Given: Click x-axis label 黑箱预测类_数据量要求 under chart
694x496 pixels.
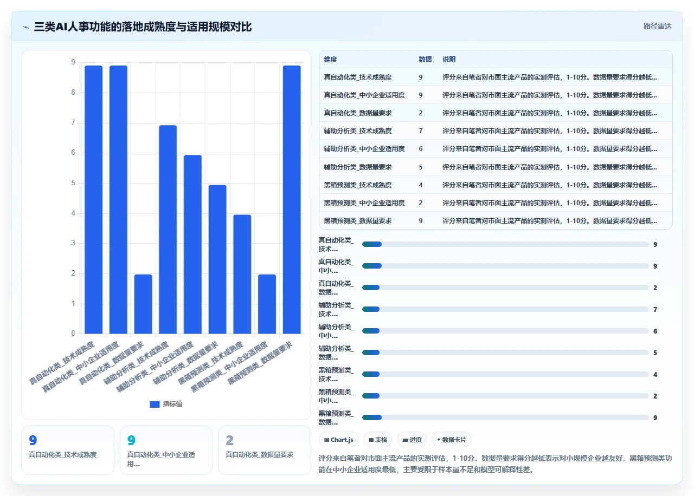Looking at the screenshot, I should pos(260,362).
